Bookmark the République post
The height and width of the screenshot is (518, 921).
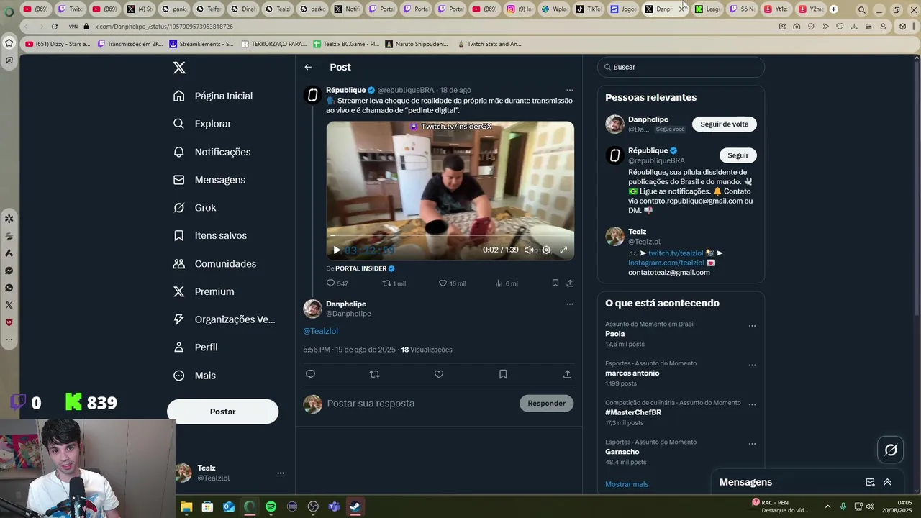point(555,283)
